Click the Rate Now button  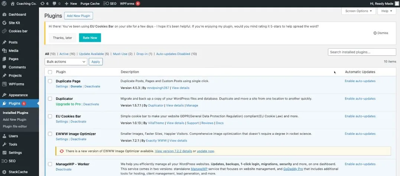(90, 38)
